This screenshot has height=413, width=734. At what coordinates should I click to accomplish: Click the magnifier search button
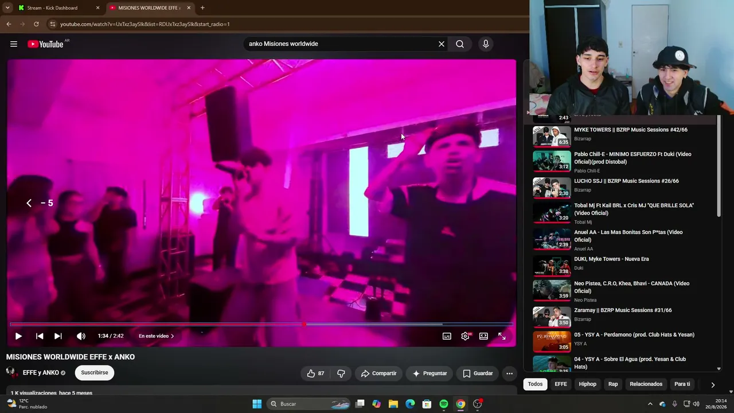pyautogui.click(x=460, y=44)
